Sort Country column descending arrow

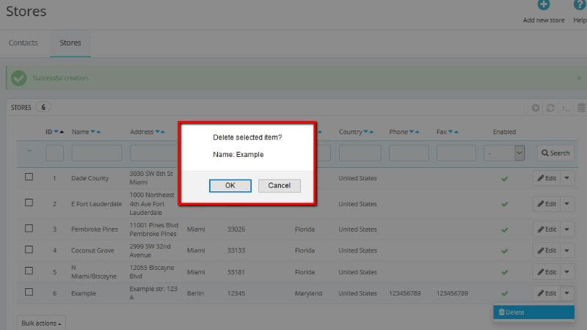point(365,132)
